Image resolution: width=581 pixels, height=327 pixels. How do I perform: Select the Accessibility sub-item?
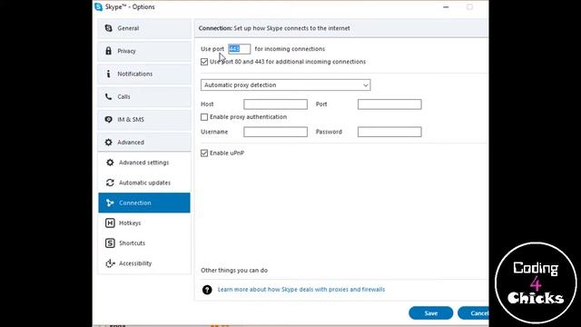144,263
